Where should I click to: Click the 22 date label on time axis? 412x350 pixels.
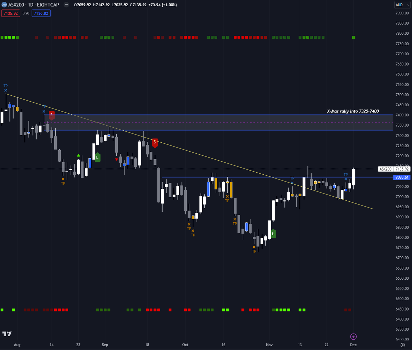pos(327,345)
